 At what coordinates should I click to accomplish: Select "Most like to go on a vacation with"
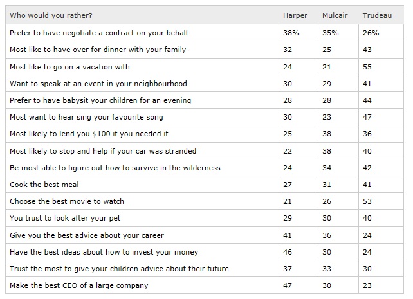pos(69,66)
